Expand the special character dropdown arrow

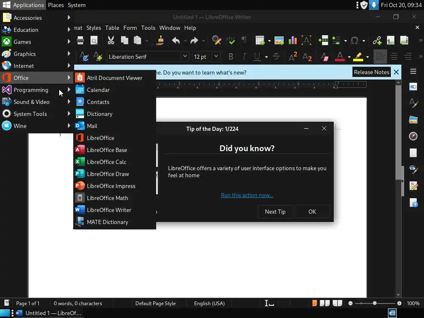(x=364, y=41)
